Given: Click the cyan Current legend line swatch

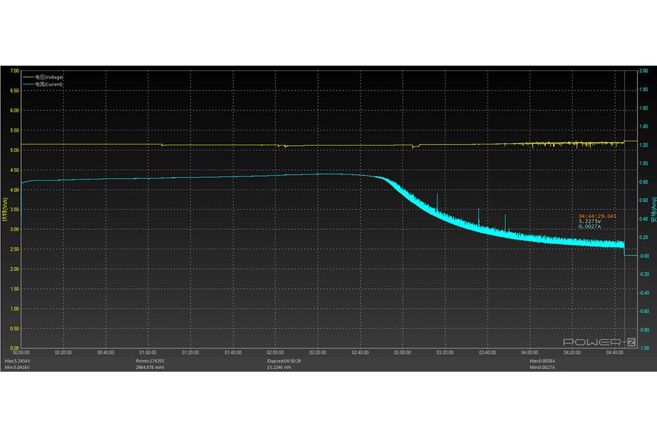Looking at the screenshot, I should (x=28, y=84).
